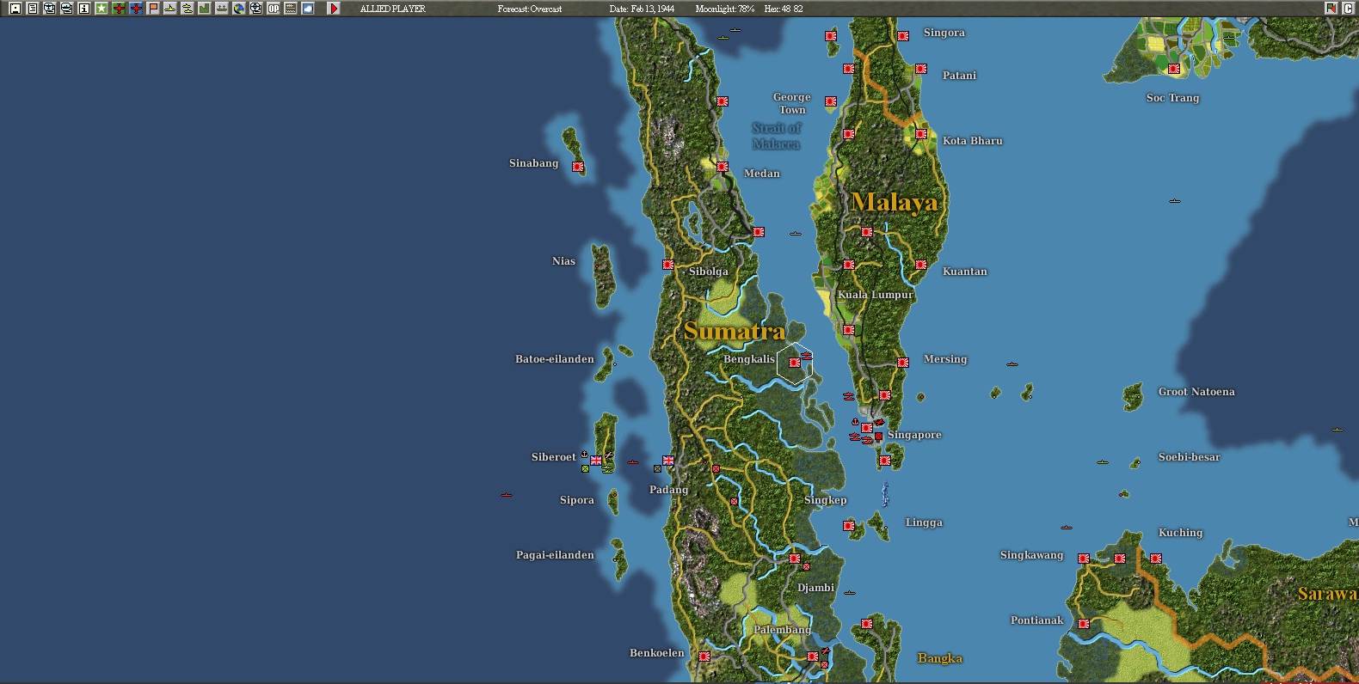Click the 'Palembang' map label
This screenshot has height=684, width=1359.
(782, 629)
